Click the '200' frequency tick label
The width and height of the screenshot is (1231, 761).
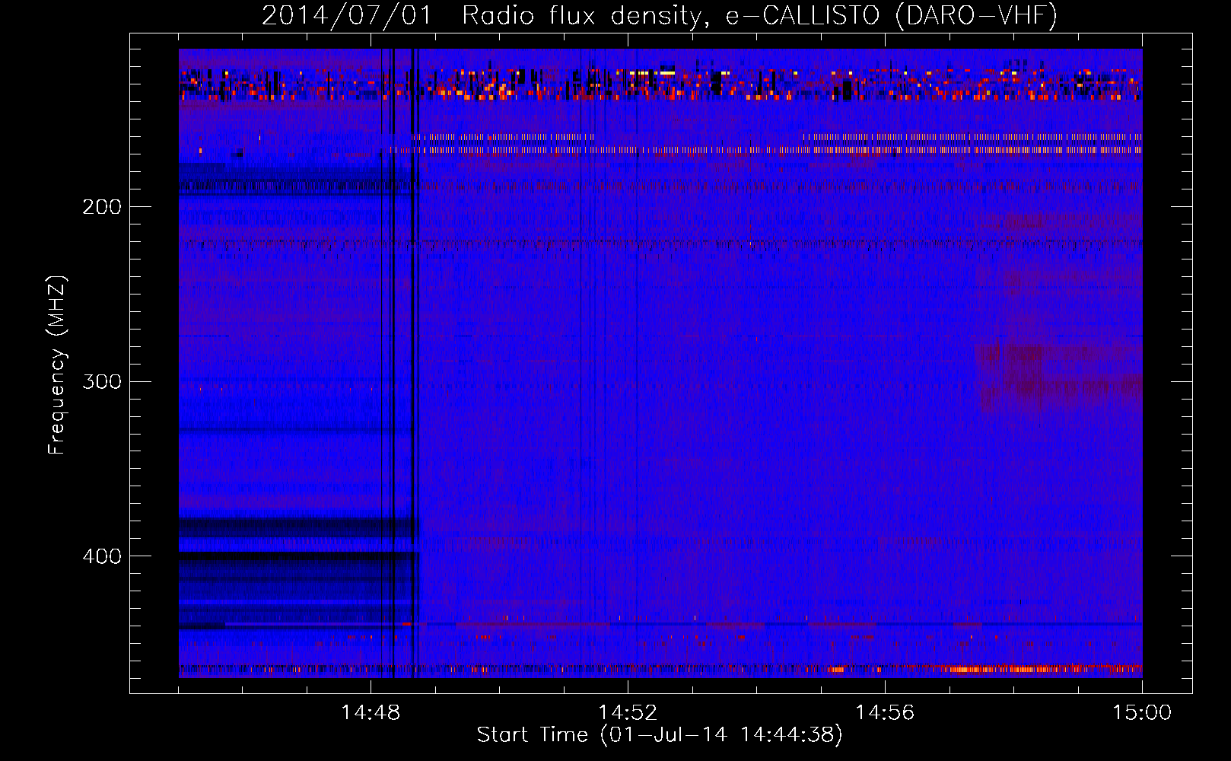click(x=102, y=207)
